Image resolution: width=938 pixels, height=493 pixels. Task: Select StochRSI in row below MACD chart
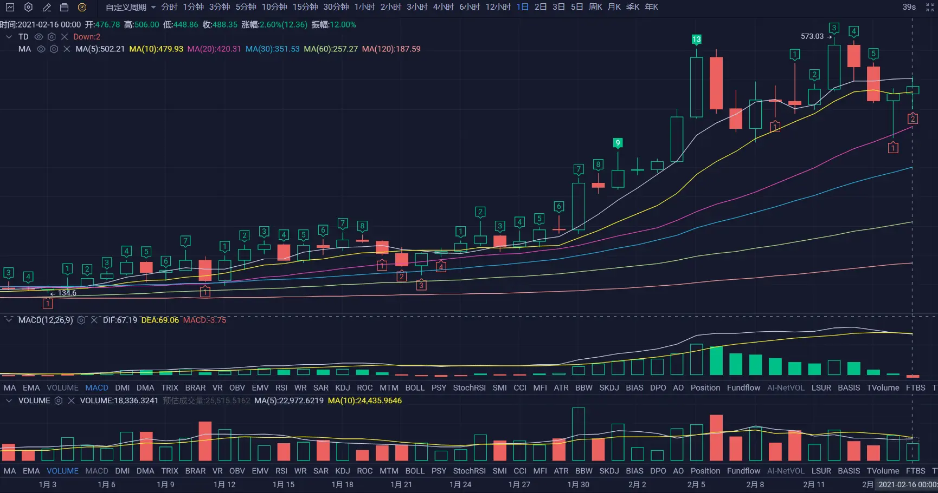coord(470,388)
